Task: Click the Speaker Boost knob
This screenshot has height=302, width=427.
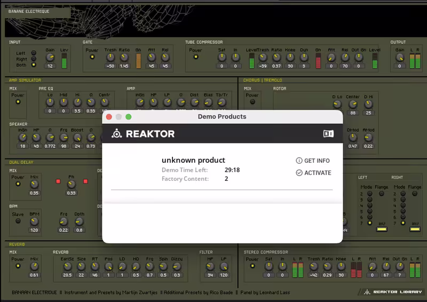Action: pyautogui.click(x=77, y=138)
